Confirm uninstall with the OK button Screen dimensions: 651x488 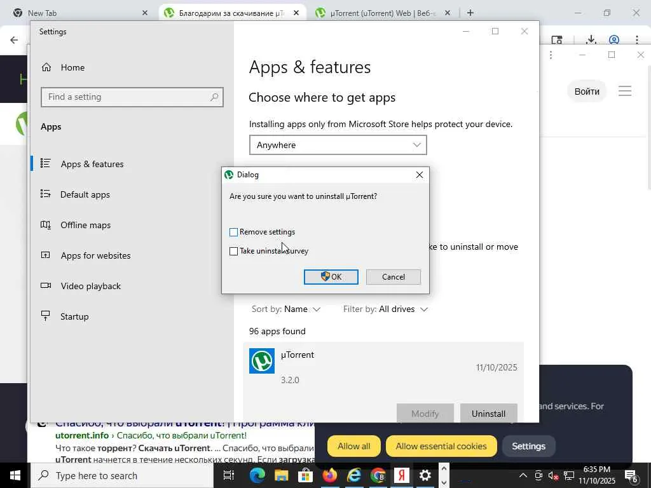[x=331, y=277]
